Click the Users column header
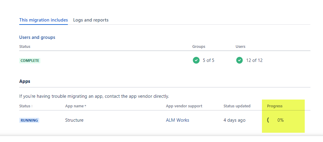Viewport: 323px width, 142px height. (x=240, y=47)
